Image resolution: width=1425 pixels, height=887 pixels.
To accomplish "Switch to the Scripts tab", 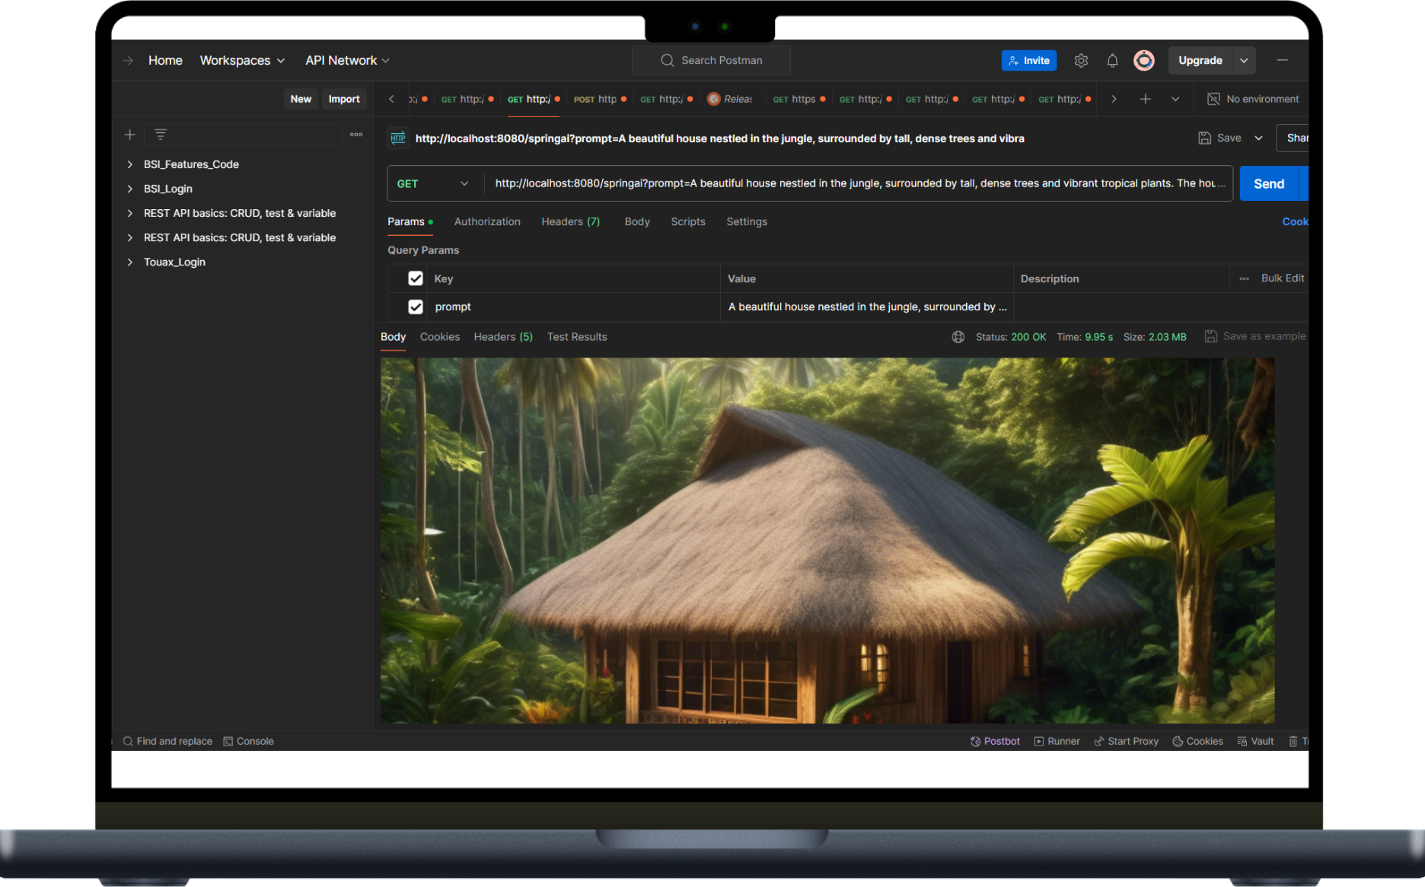I will pos(688,221).
